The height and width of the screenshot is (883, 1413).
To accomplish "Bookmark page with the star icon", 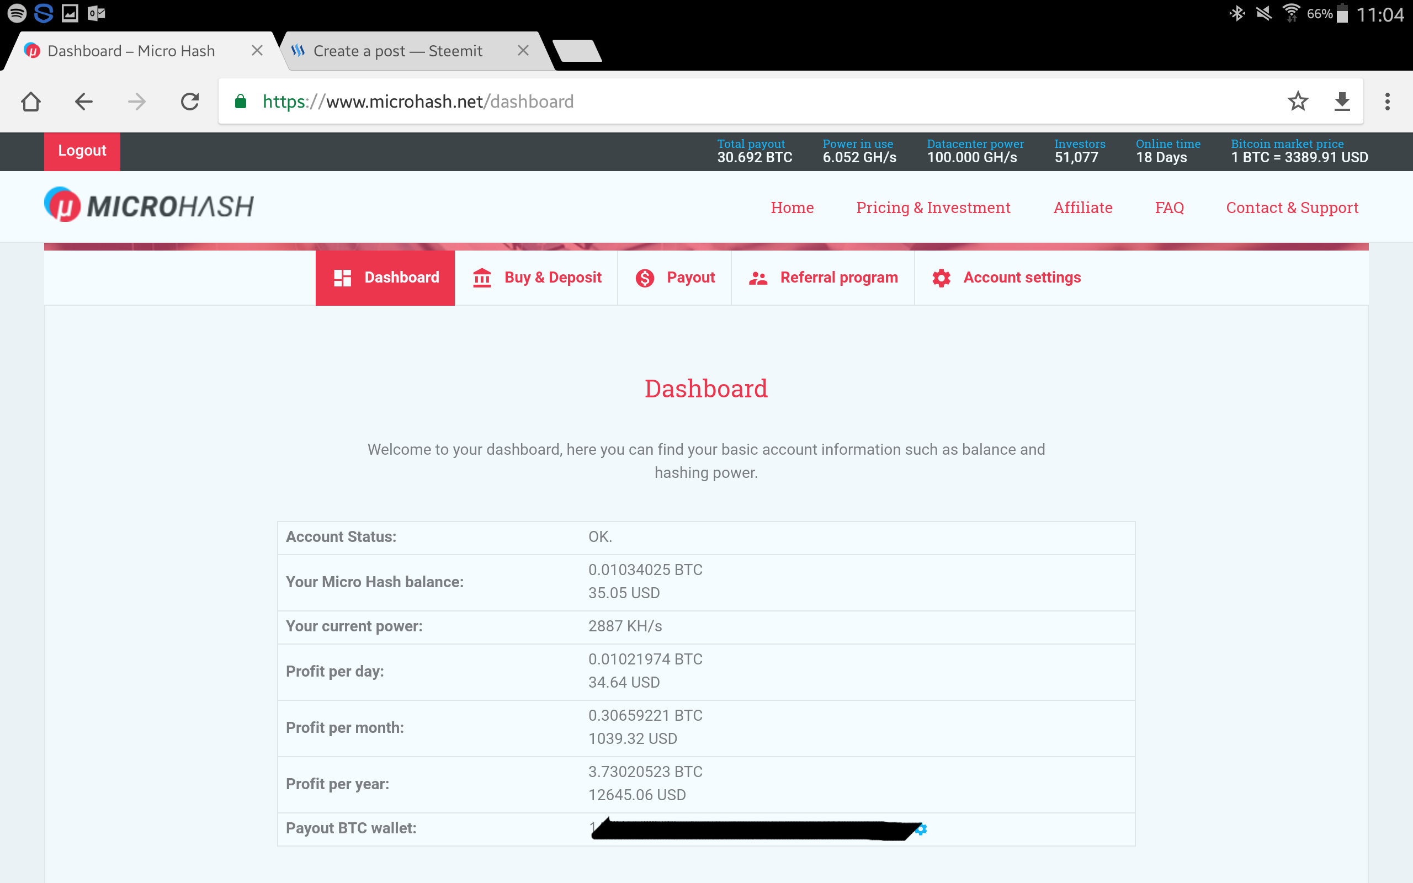I will coord(1298,102).
